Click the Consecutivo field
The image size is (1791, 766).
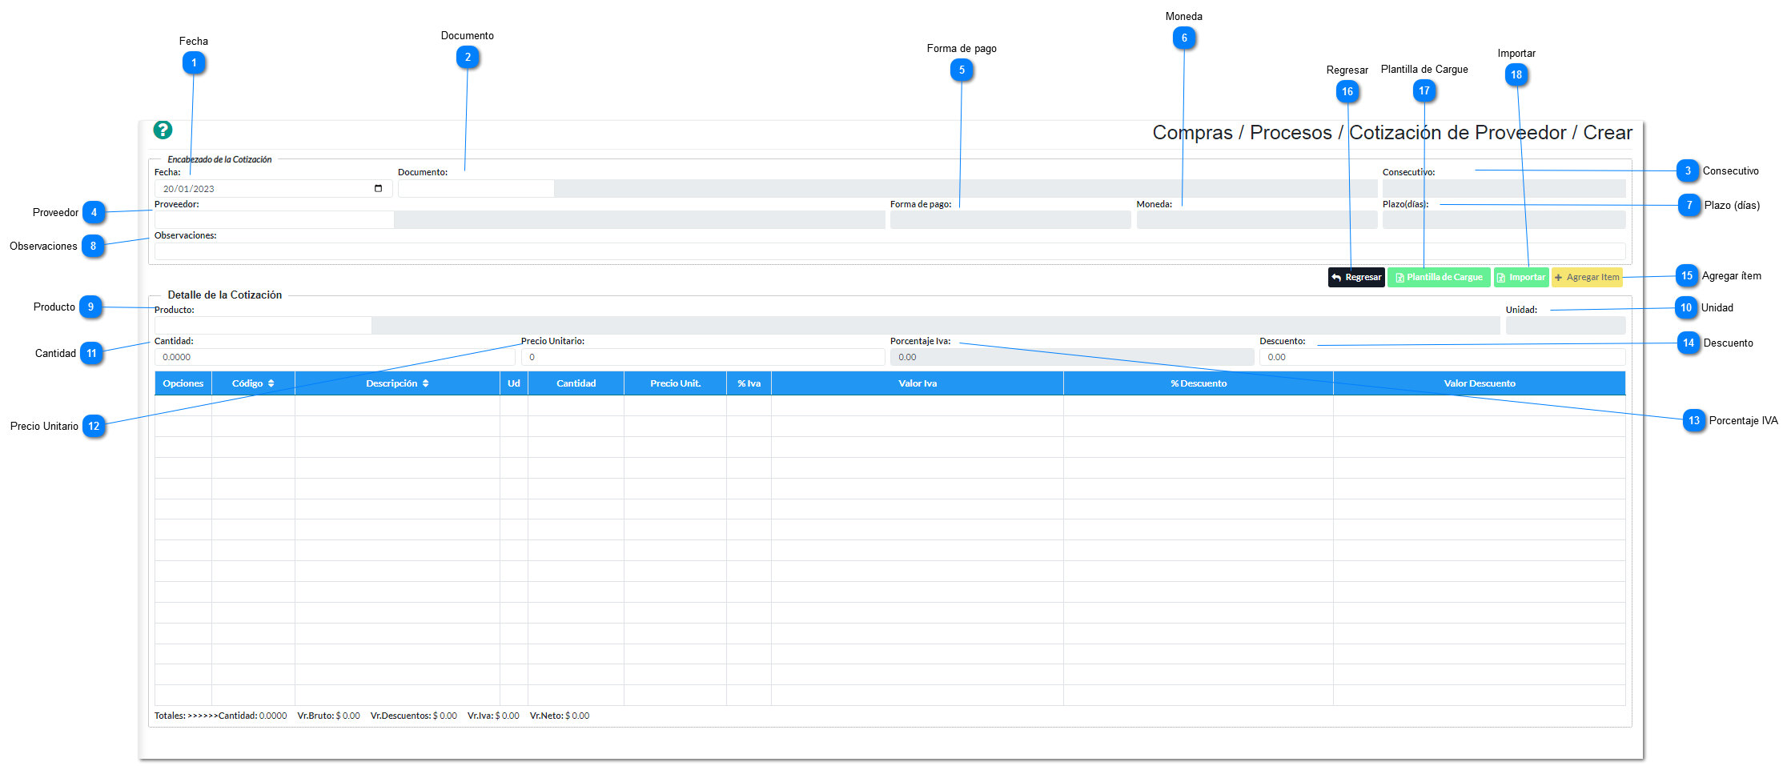tap(1504, 189)
